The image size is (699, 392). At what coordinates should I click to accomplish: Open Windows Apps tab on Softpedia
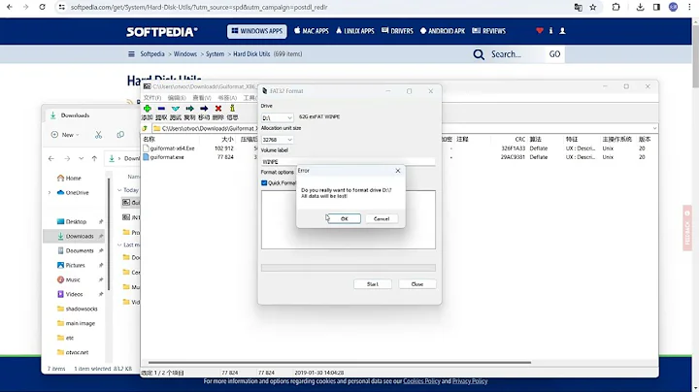pos(257,31)
